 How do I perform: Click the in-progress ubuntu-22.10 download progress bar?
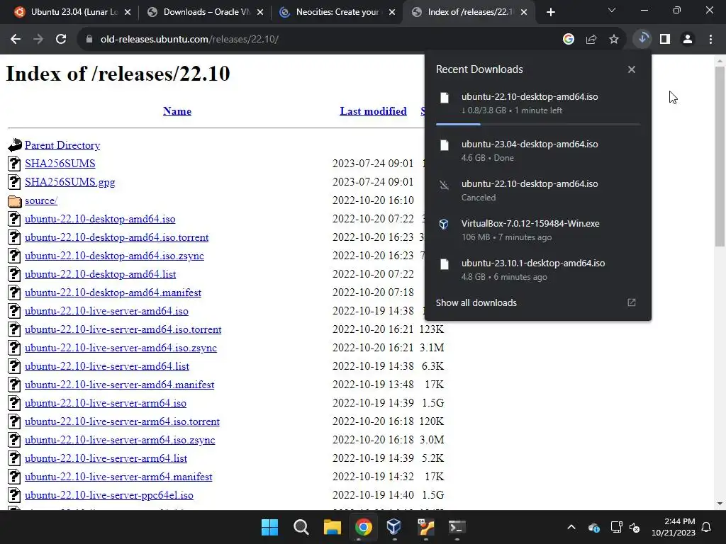pos(537,124)
